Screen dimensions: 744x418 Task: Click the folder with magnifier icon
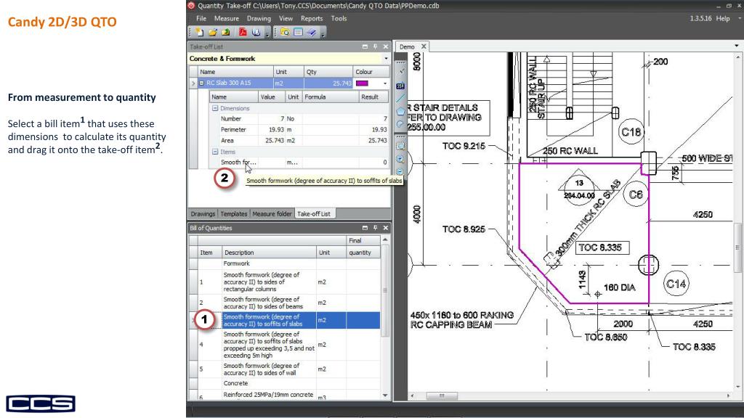tap(285, 32)
